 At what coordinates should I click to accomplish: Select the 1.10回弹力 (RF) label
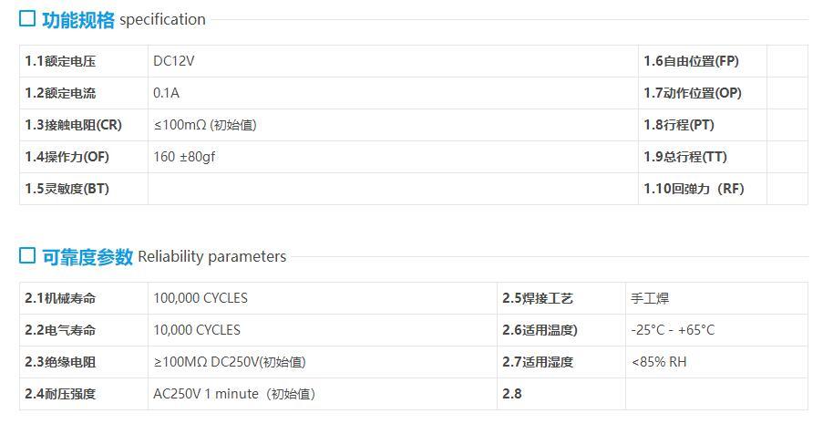694,189
